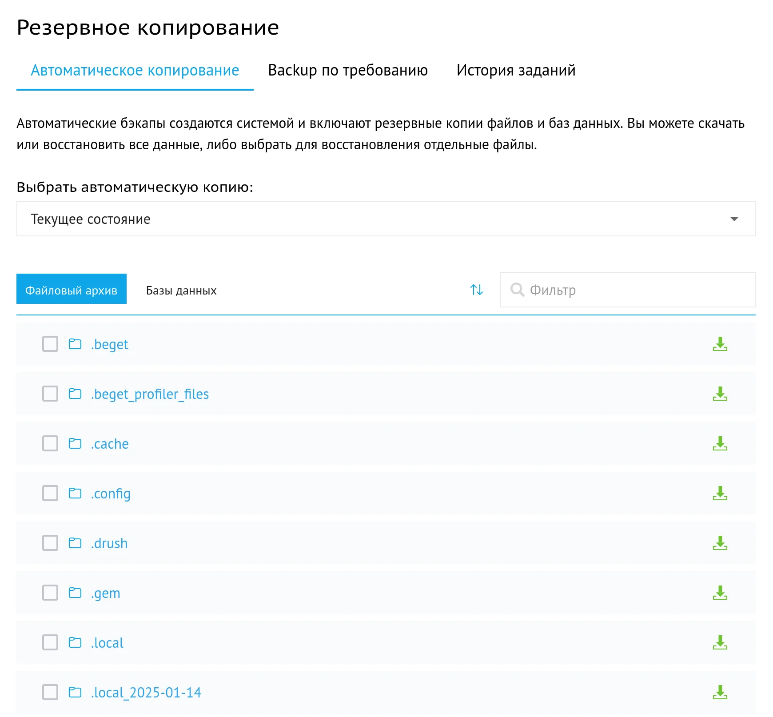Click the folder icon next to .gem
The height and width of the screenshot is (717, 773).
[76, 593]
